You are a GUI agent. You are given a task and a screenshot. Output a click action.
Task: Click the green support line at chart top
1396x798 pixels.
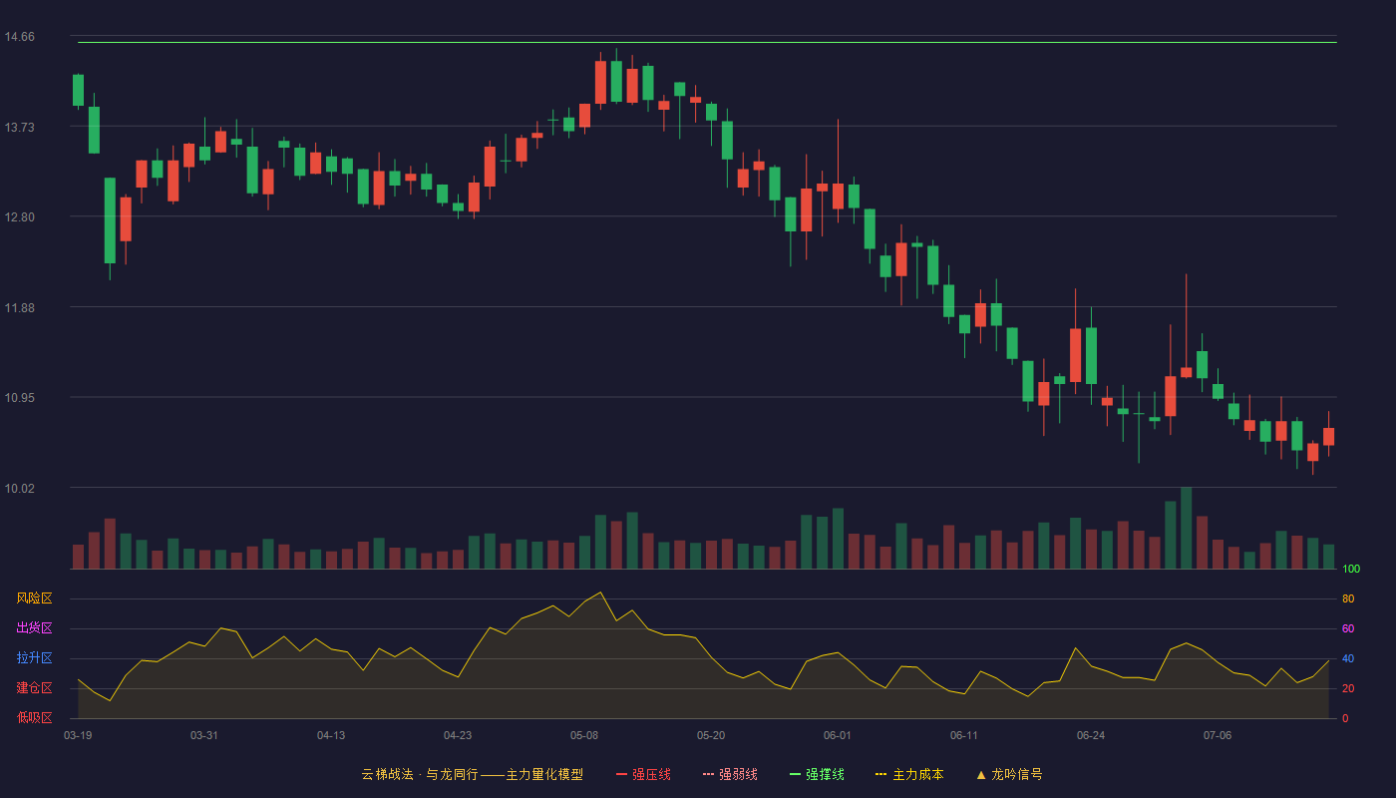pyautogui.click(x=707, y=42)
